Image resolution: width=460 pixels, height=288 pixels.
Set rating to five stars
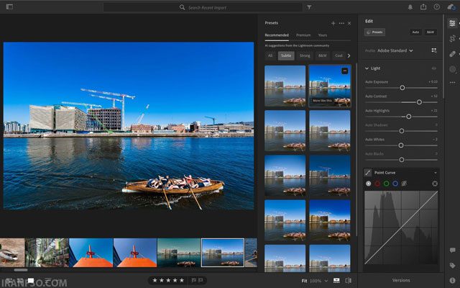click(x=182, y=280)
